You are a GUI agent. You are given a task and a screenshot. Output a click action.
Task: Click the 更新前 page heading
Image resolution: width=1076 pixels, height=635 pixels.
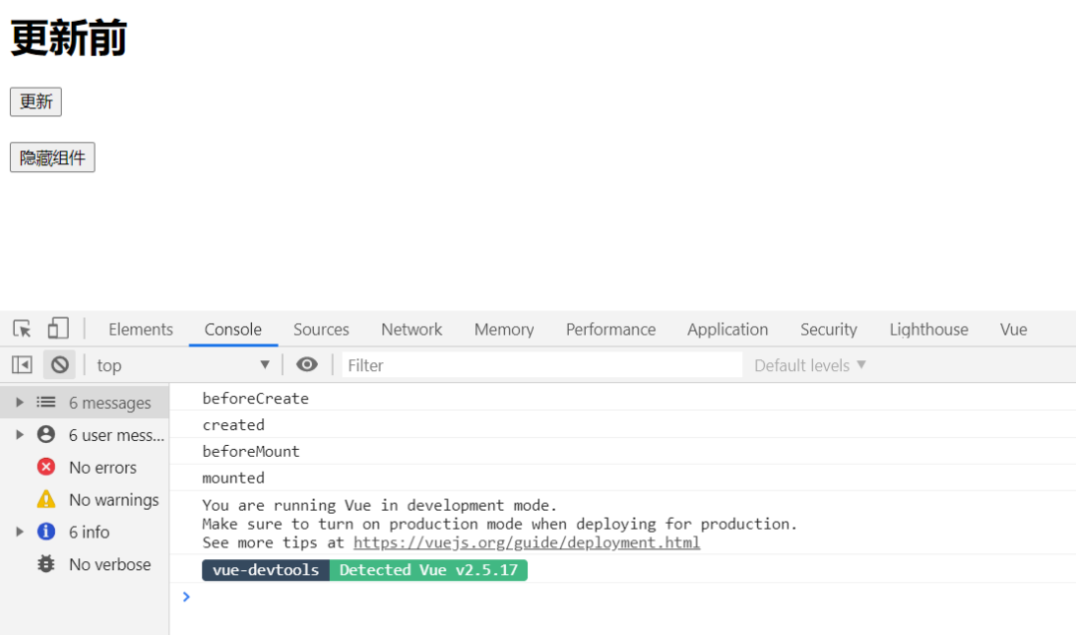[69, 38]
